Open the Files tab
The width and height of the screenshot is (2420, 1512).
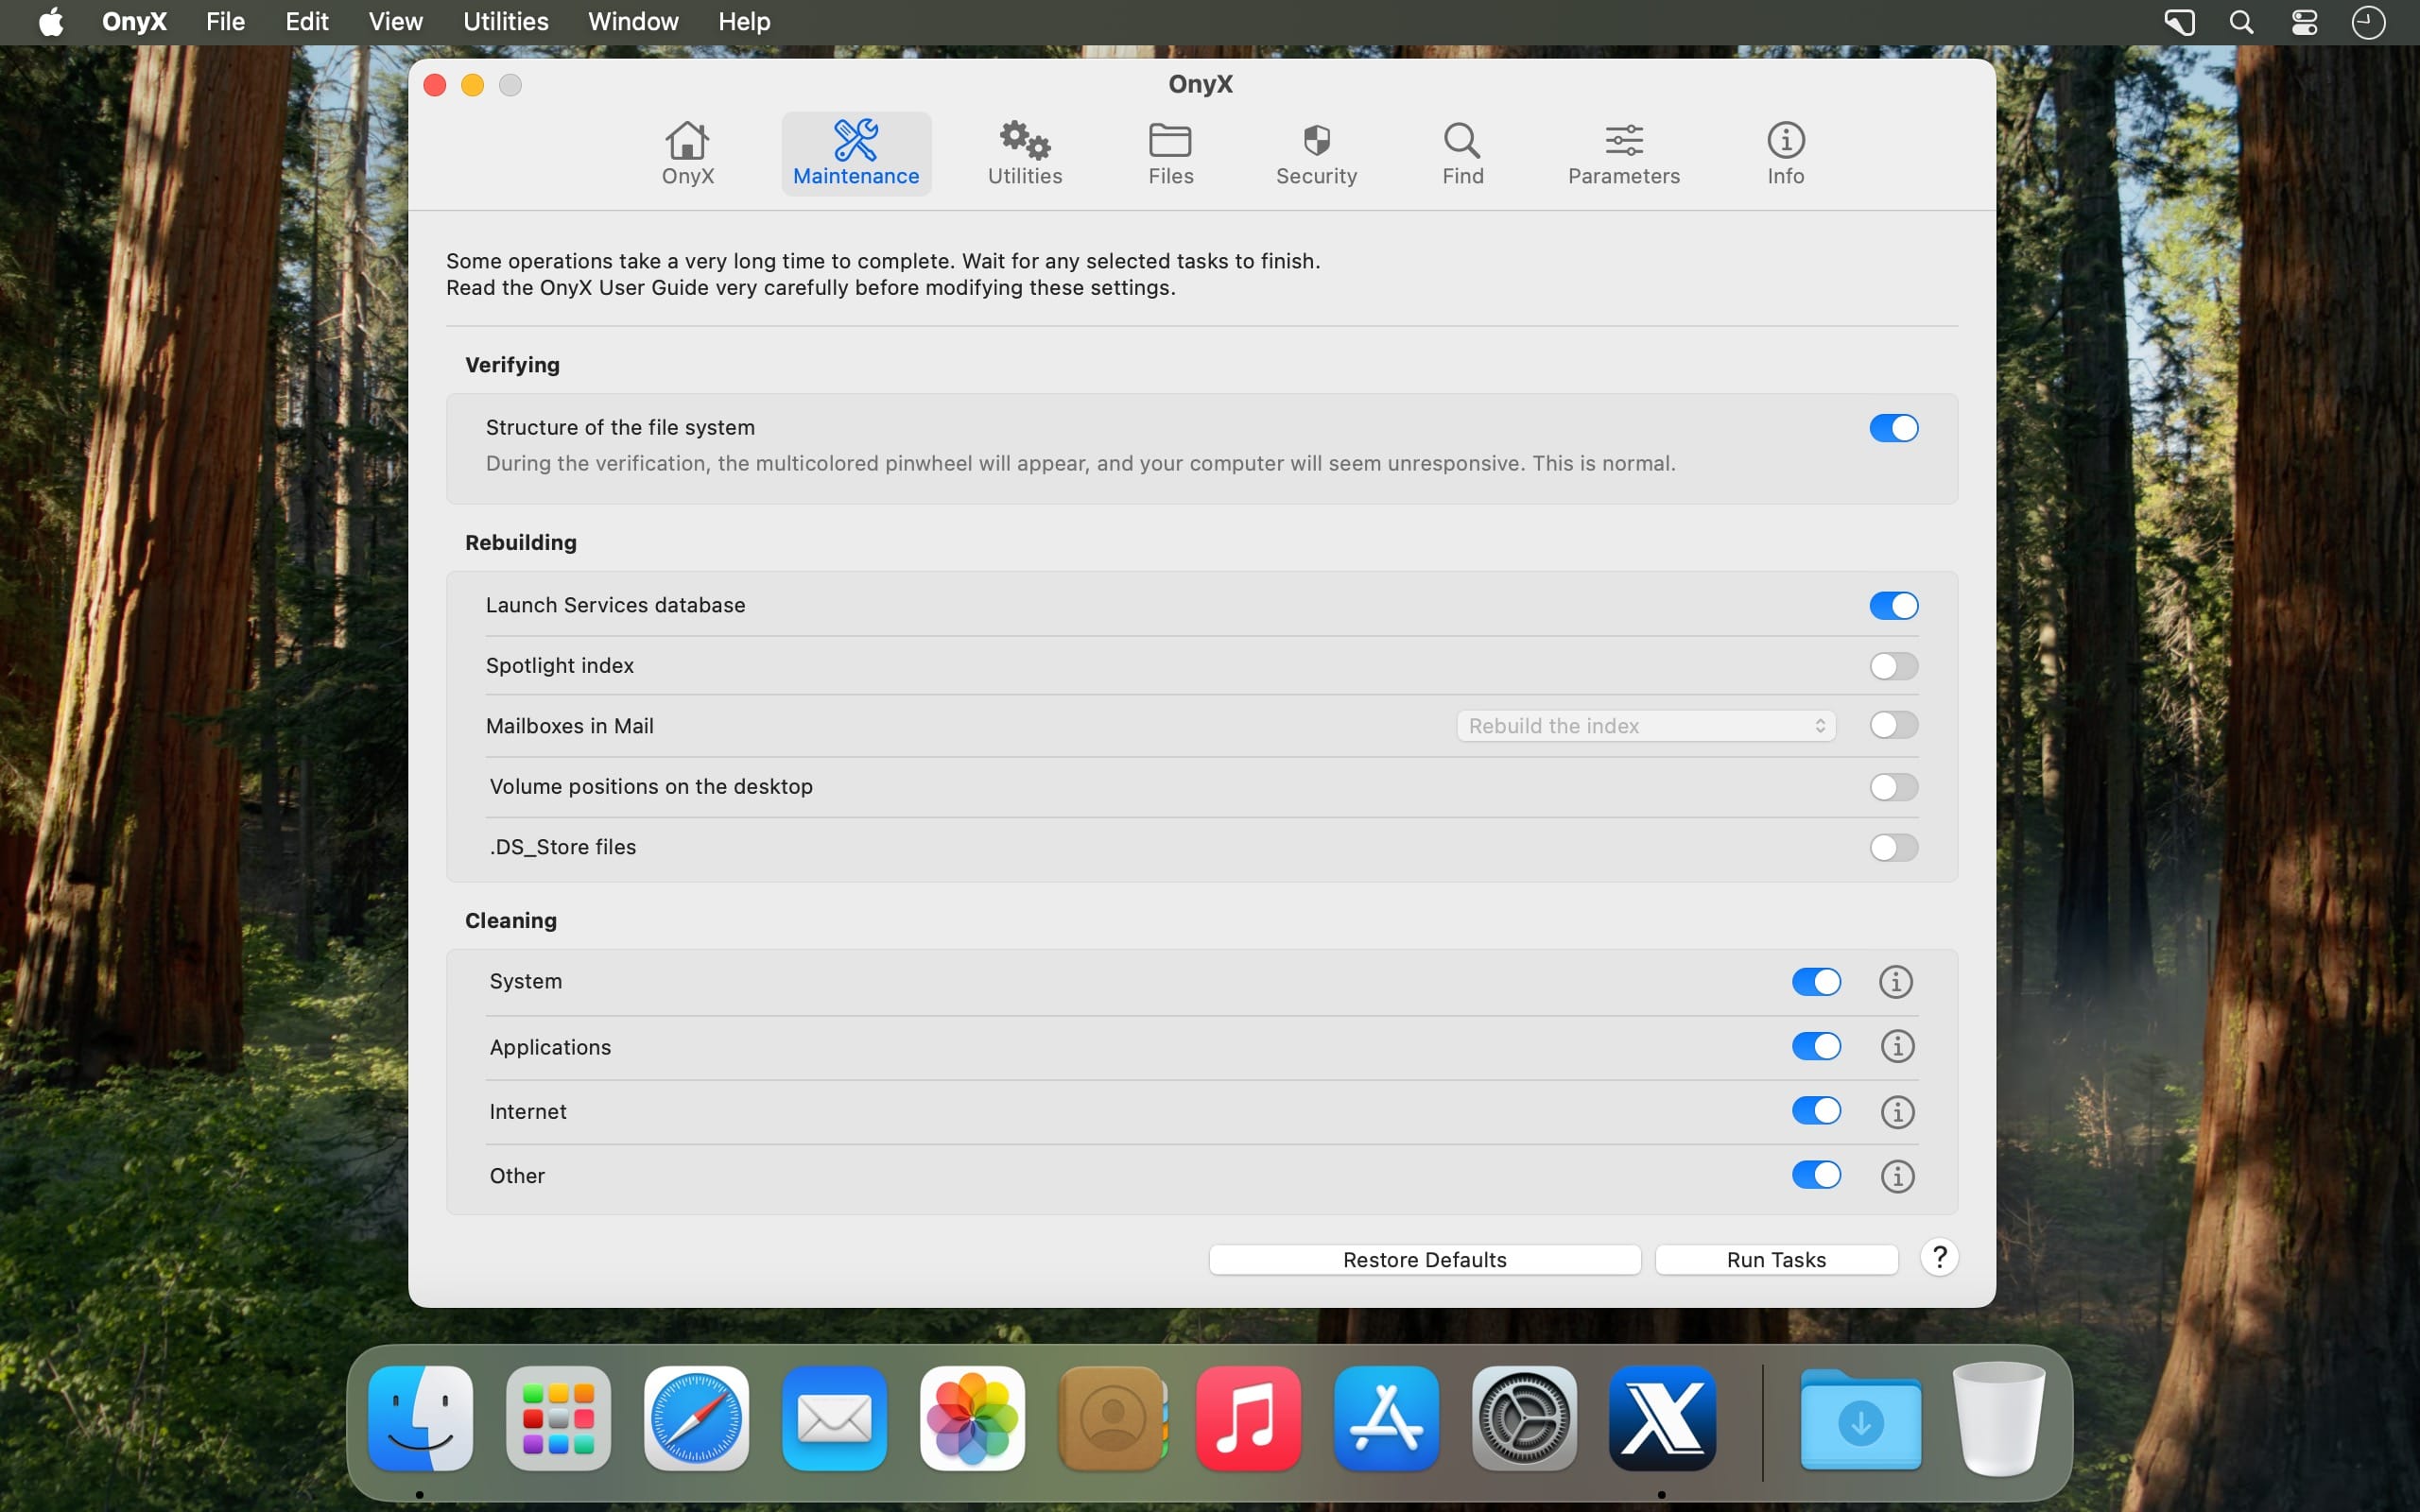[1170, 154]
